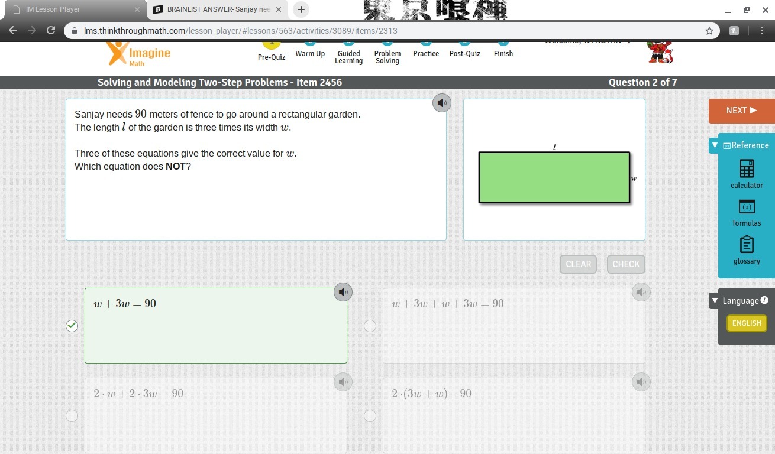Play audio for the question text

tap(441, 103)
